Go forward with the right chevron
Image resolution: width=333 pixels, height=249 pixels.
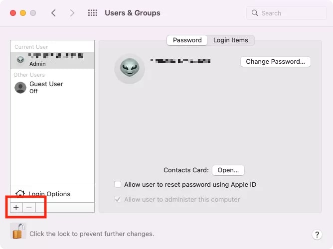coord(72,13)
